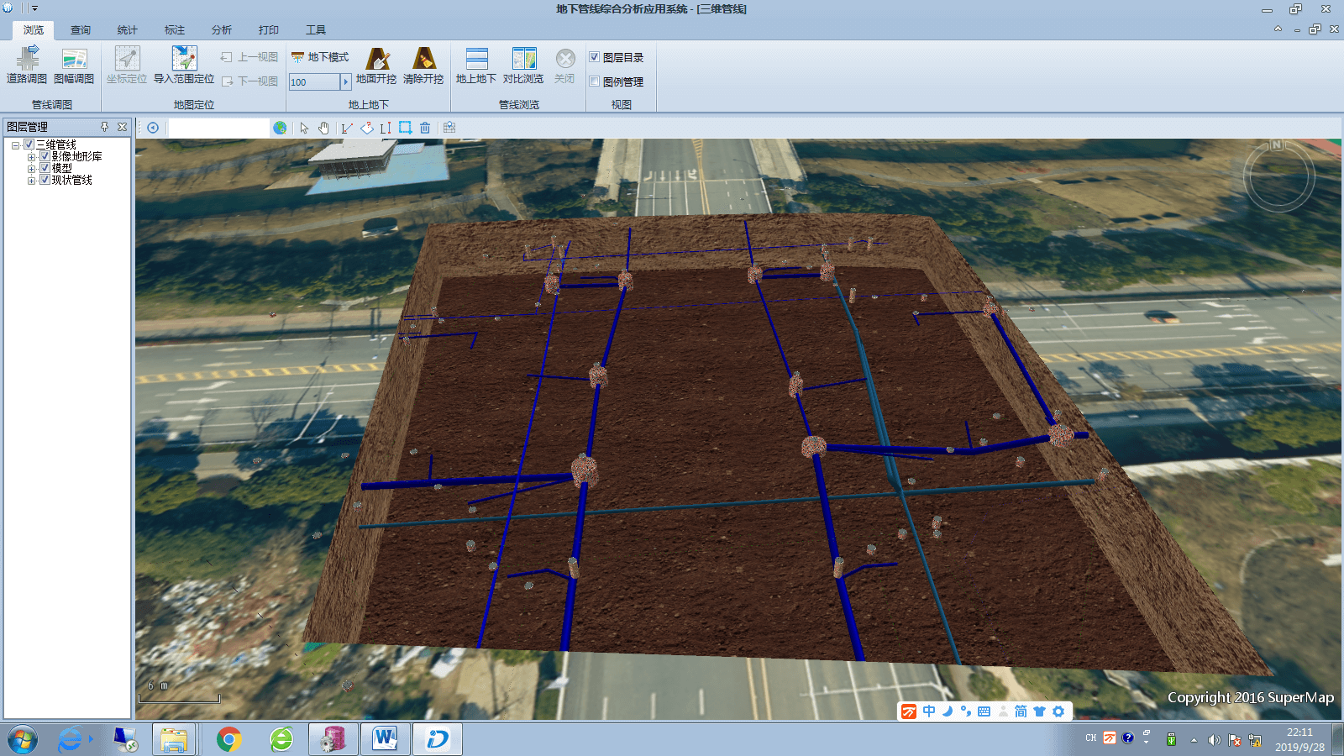
Task: Close the 图层管理 panel
Action: click(123, 127)
